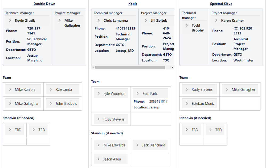266x168 pixels.
Task: Open the Spectral Sieve heading link
Action: [221, 4]
